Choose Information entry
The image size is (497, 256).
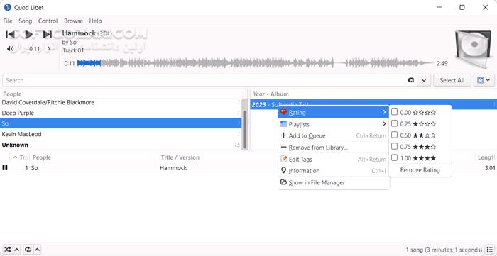coord(334,171)
